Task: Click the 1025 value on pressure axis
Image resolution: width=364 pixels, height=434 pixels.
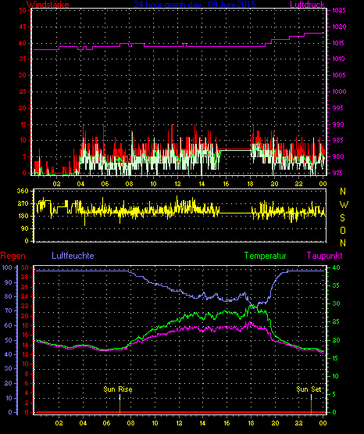Action: tap(339, 10)
